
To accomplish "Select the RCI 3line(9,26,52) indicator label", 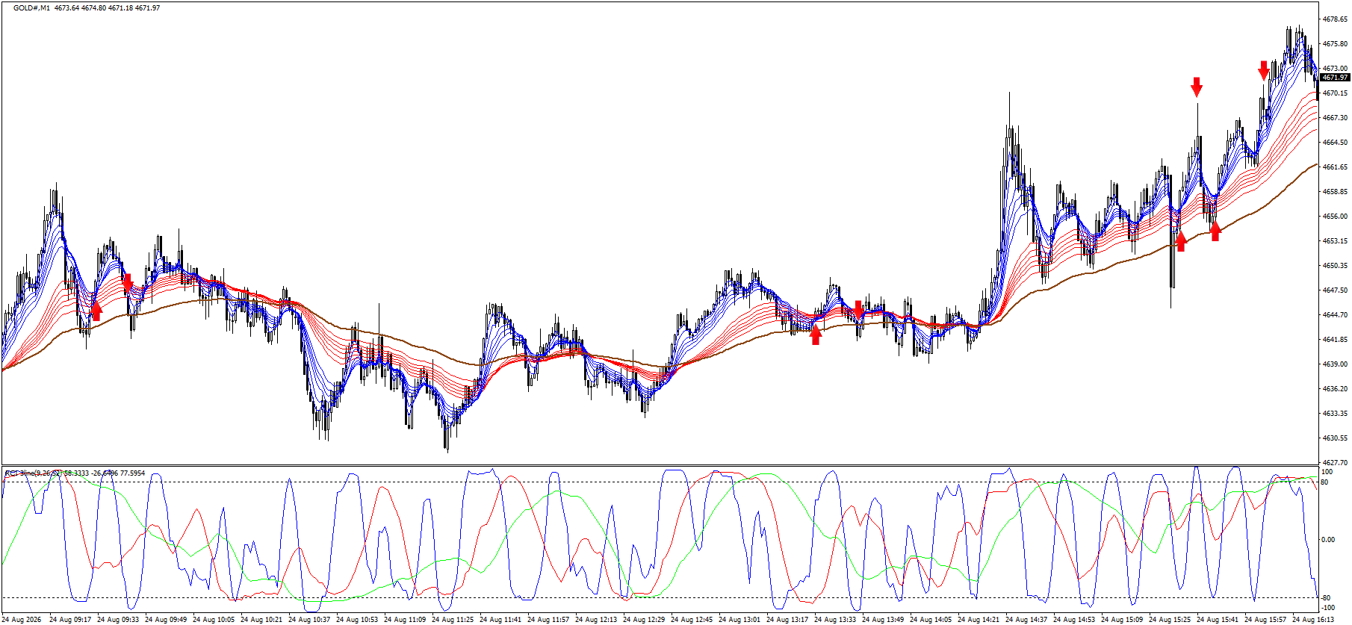I will [34, 473].
